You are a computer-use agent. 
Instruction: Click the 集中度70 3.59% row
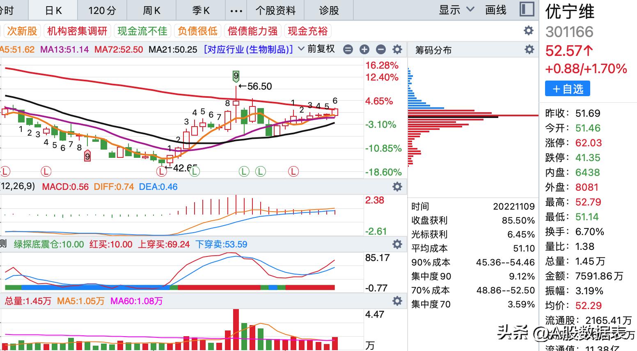[x=473, y=304]
